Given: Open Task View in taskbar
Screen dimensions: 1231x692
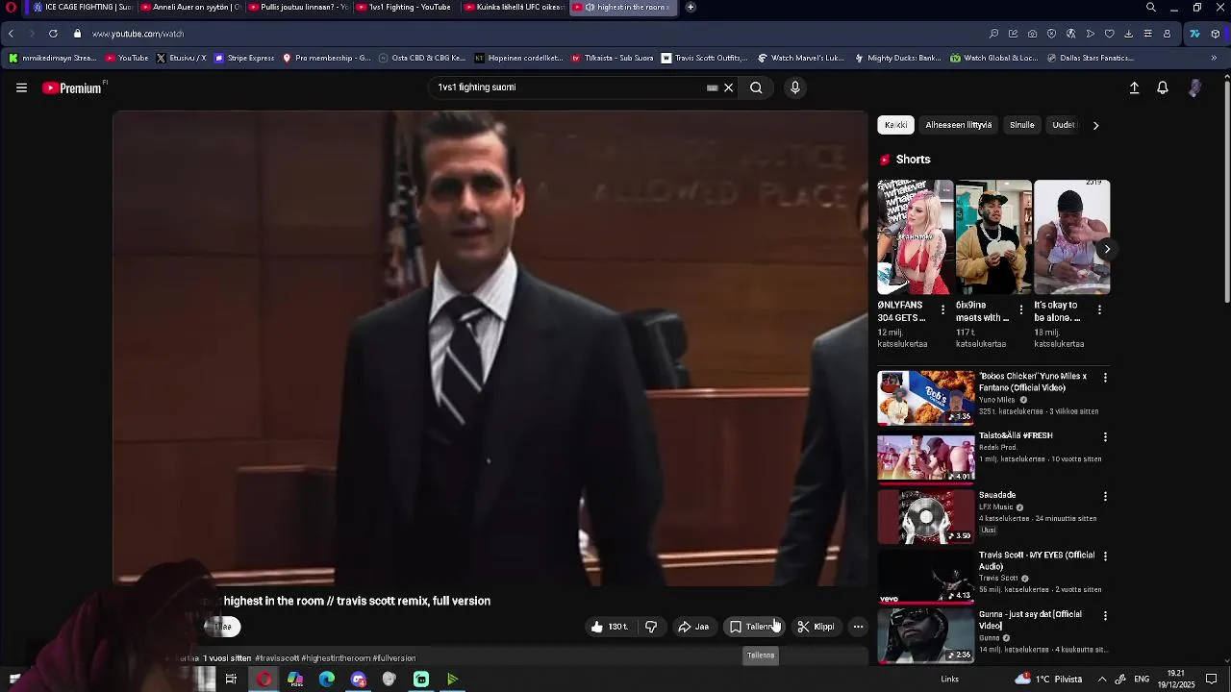Looking at the screenshot, I should point(231,680).
